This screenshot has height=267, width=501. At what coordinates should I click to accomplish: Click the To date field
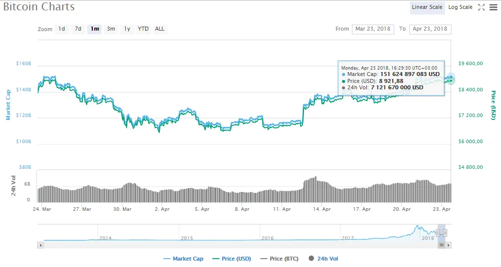pos(430,29)
